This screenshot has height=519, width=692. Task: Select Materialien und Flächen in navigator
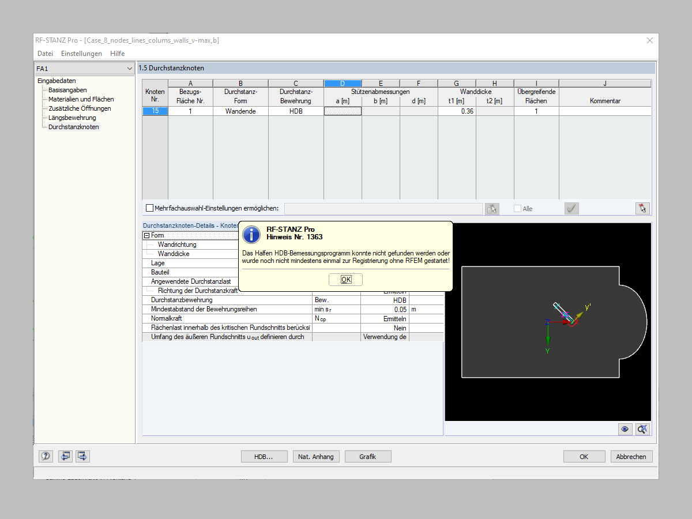(x=81, y=99)
